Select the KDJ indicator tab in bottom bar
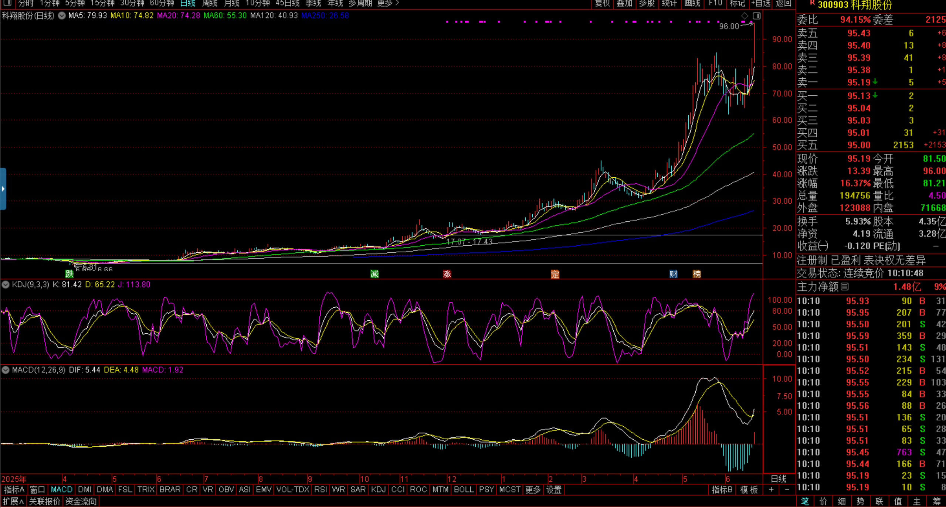The image size is (946, 508). coord(379,490)
